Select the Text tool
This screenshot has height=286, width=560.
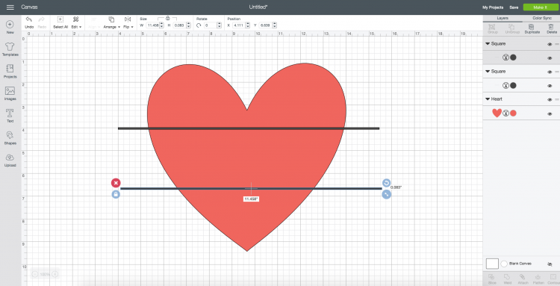click(x=10, y=116)
